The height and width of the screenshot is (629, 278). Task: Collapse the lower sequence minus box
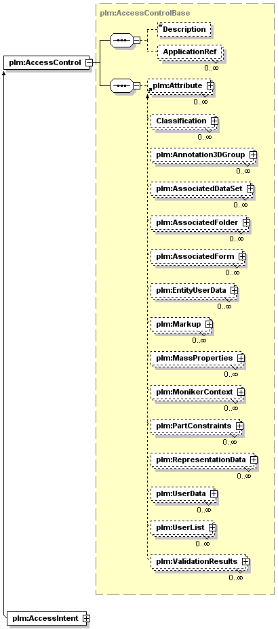click(x=136, y=86)
